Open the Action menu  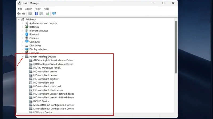(x=28, y=9)
